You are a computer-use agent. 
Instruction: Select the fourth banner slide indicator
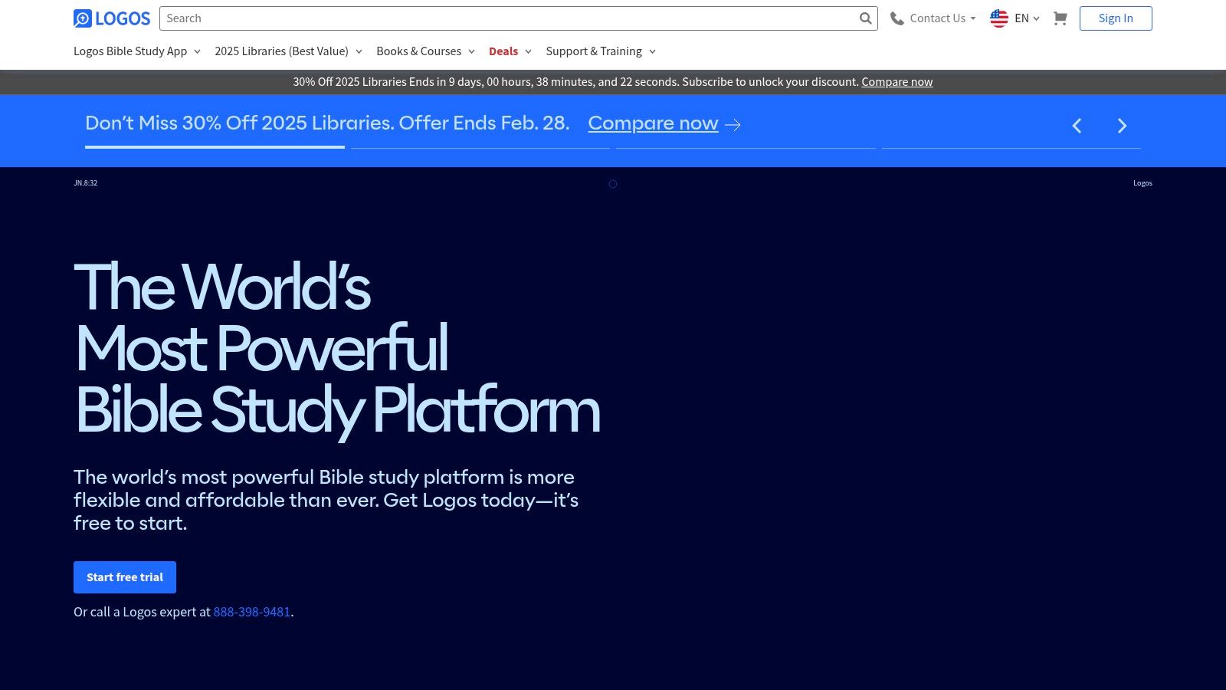coord(1011,147)
